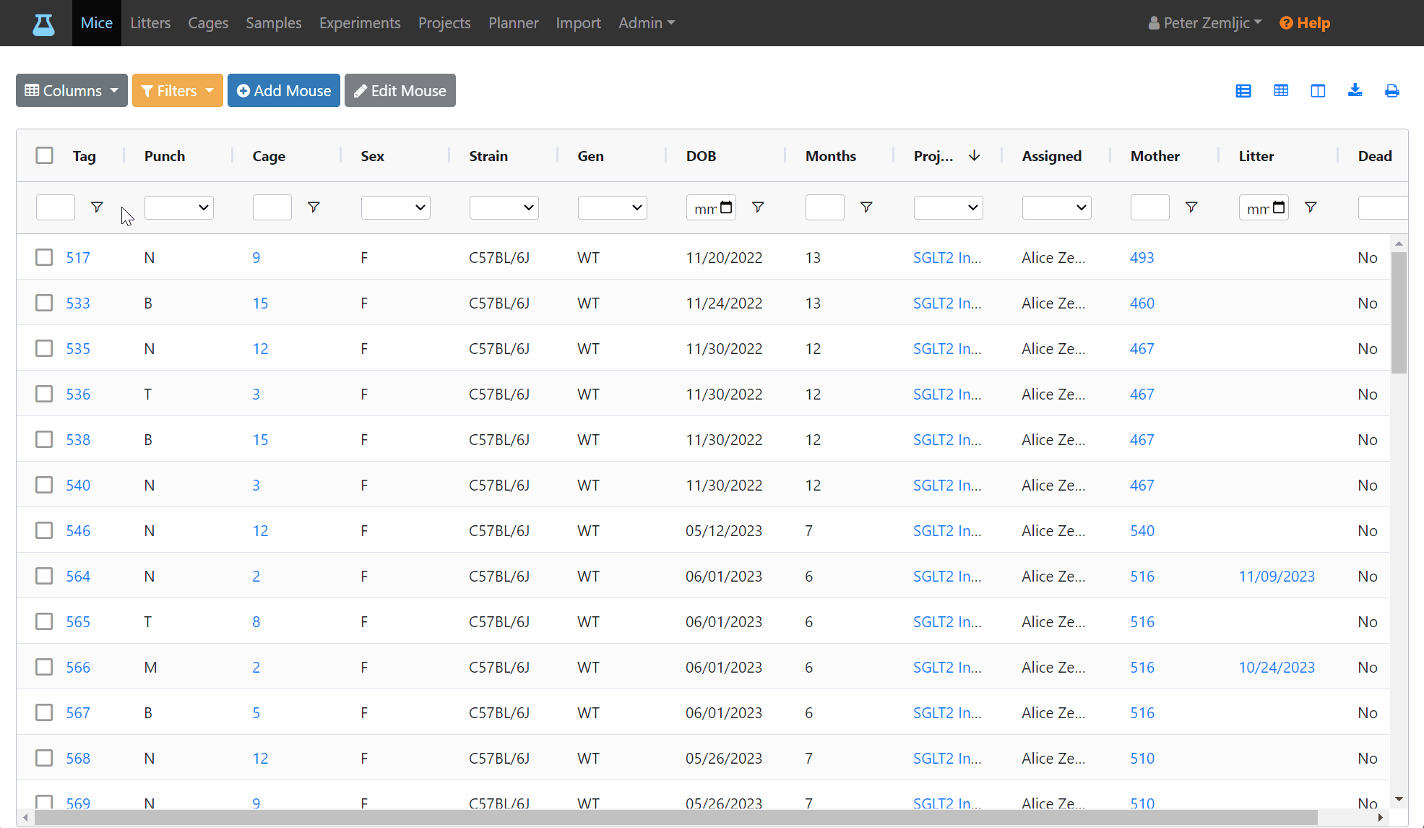Open the Filters button menu
Viewport: 1424px width, 828px height.
178,90
